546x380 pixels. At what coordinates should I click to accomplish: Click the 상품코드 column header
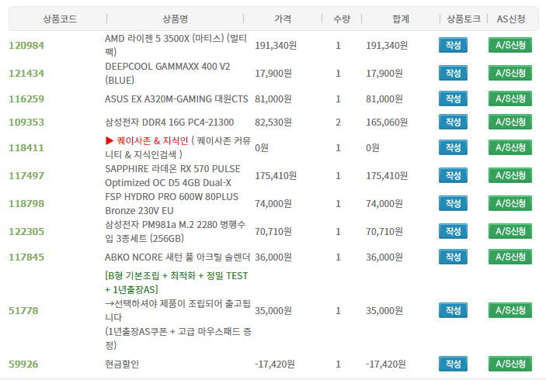point(60,19)
